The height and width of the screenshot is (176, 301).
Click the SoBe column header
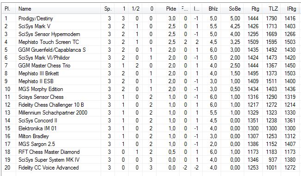click(232, 9)
